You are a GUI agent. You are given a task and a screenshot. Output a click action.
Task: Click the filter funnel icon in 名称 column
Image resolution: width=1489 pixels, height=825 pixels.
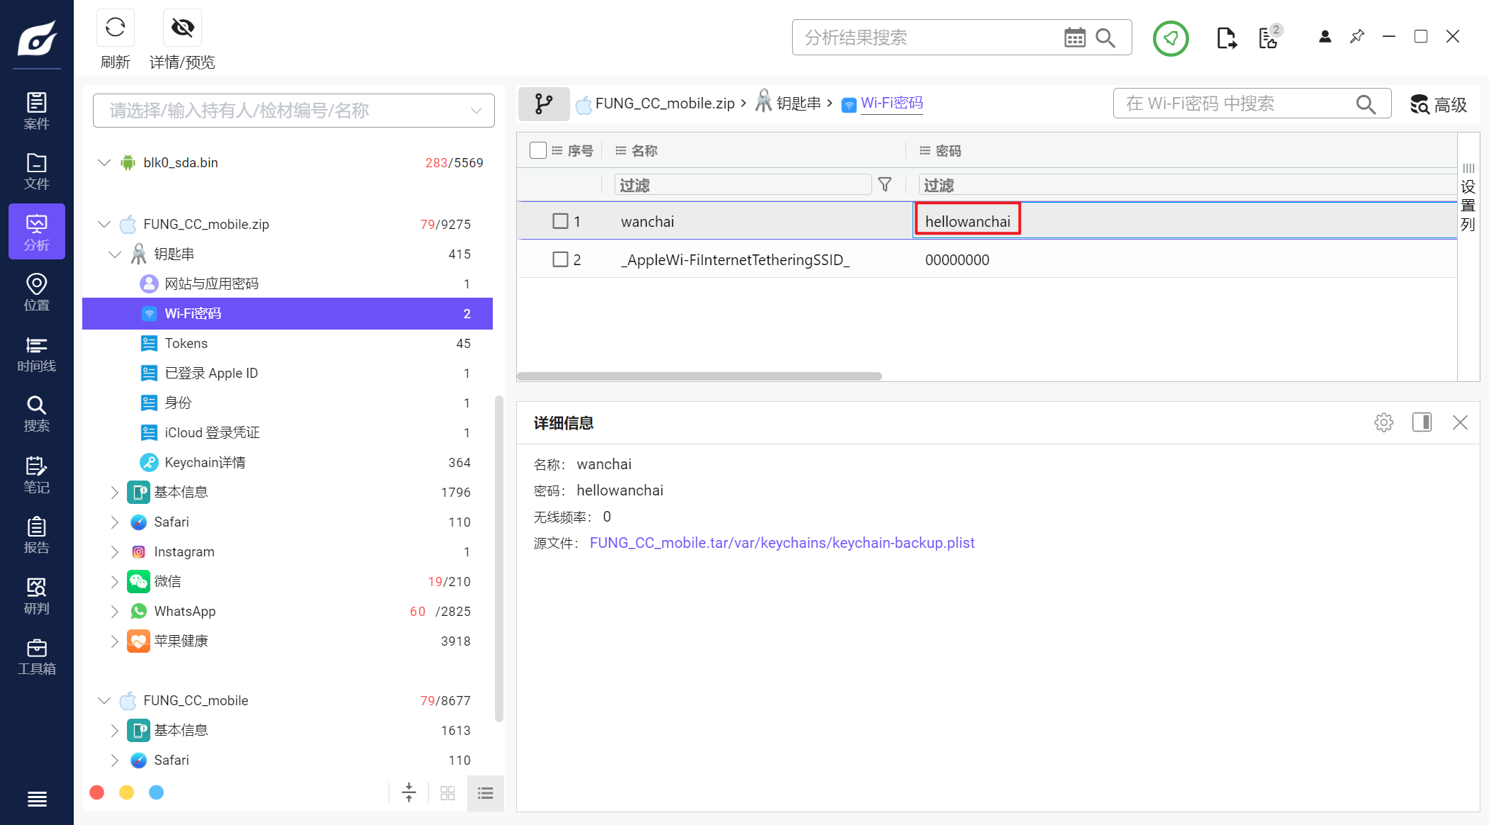click(884, 185)
